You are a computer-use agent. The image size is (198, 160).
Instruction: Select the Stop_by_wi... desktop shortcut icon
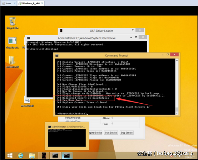coord(13,43)
